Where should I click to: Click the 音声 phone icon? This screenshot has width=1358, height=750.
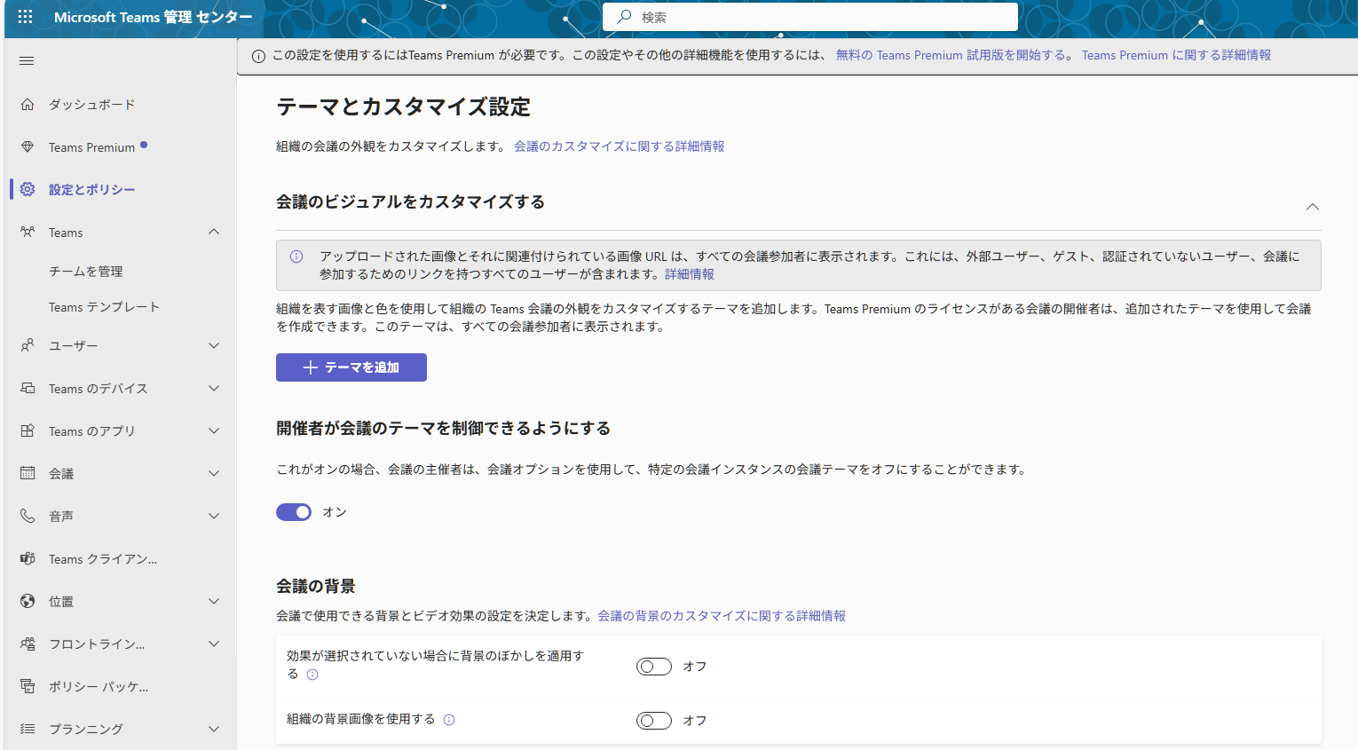(28, 517)
